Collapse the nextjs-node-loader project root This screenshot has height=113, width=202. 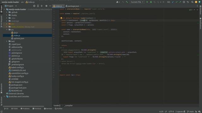tap(4, 9)
